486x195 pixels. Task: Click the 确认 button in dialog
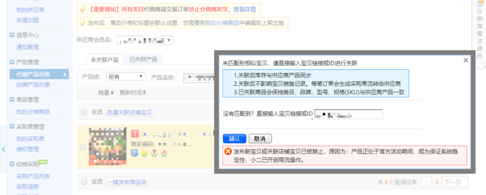(x=235, y=139)
